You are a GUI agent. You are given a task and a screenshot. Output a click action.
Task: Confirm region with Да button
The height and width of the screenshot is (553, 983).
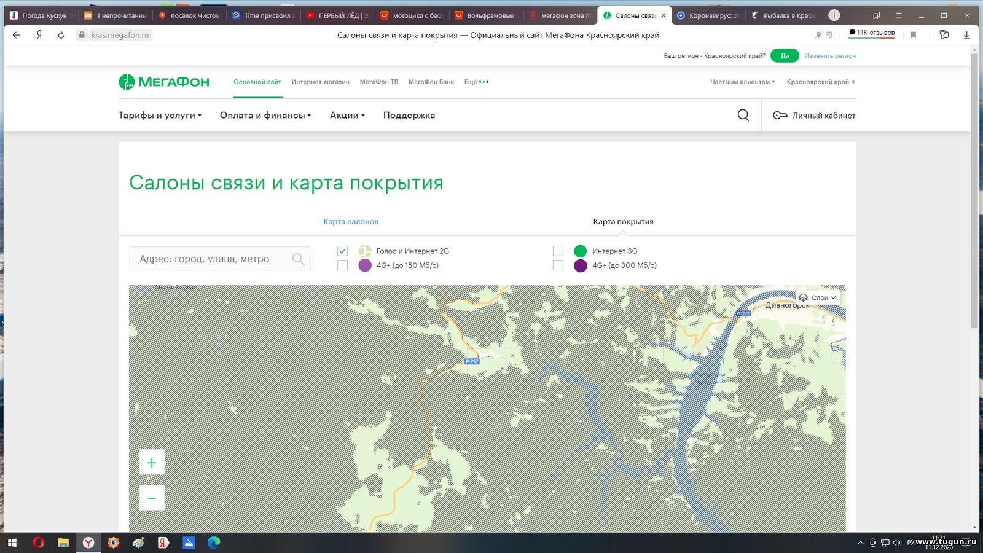click(x=785, y=56)
